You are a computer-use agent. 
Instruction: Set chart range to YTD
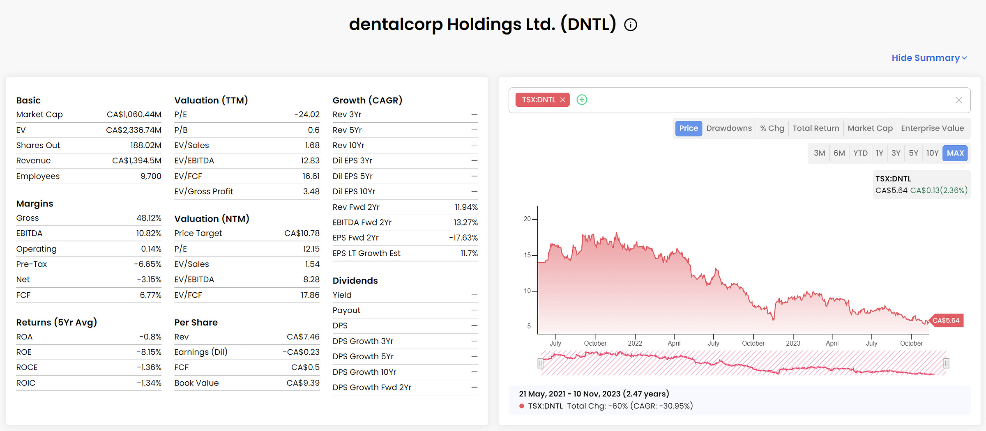tap(860, 153)
